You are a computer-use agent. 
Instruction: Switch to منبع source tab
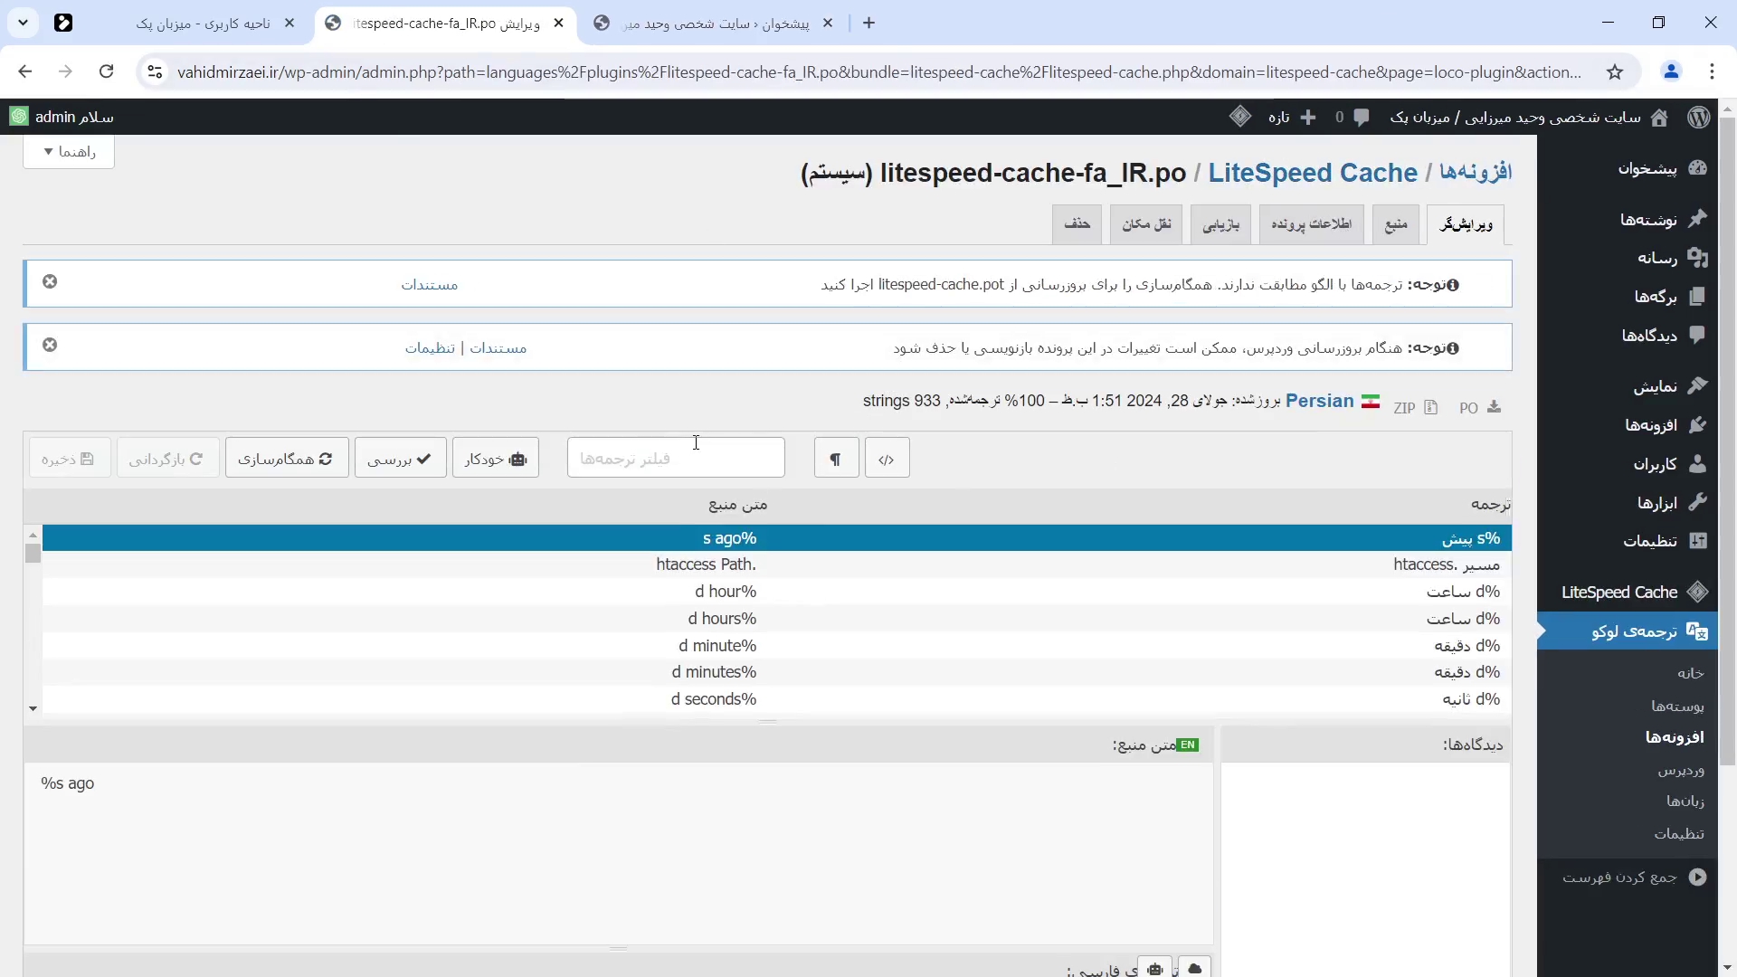pyautogui.click(x=1396, y=224)
